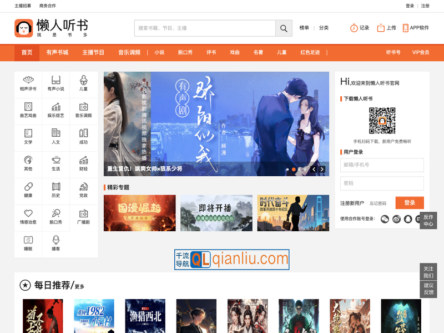Viewport: 444px width, 333px height.
Task: Log in with the Weibo account icon
Action: 396,219
